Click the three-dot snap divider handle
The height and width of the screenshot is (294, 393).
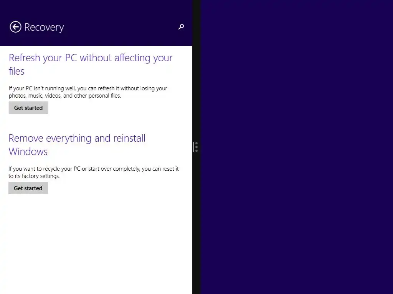tap(196, 147)
